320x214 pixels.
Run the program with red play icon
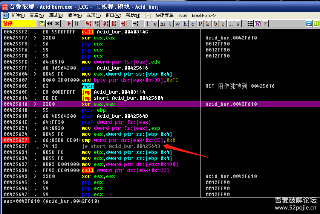point(69,24)
